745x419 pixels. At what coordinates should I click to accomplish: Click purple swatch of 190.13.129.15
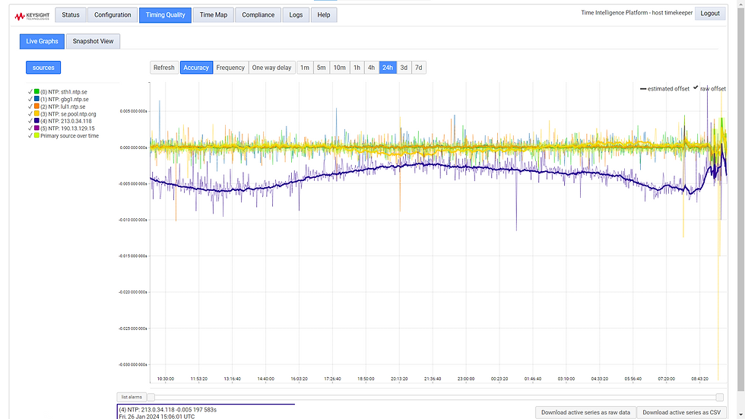coord(36,129)
